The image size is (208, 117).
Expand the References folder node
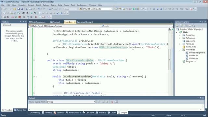coord(180,38)
